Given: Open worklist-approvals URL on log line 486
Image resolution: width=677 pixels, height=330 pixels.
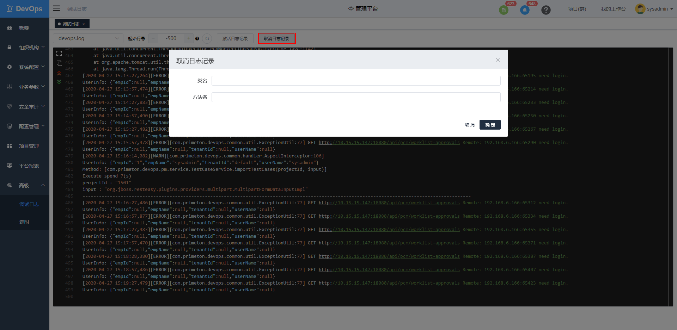Looking at the screenshot, I should click(389, 203).
